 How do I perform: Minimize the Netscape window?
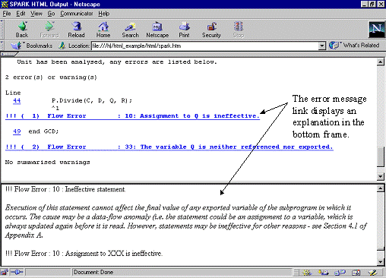pos(365,4)
